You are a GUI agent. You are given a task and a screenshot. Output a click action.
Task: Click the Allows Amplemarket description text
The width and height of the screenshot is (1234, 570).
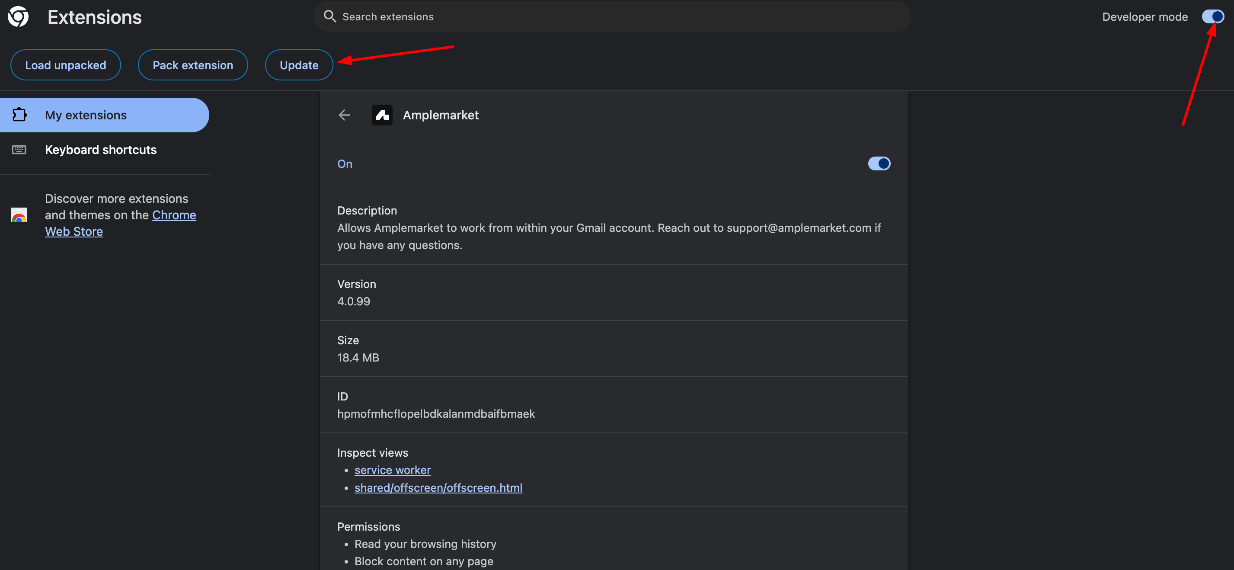tap(609, 236)
